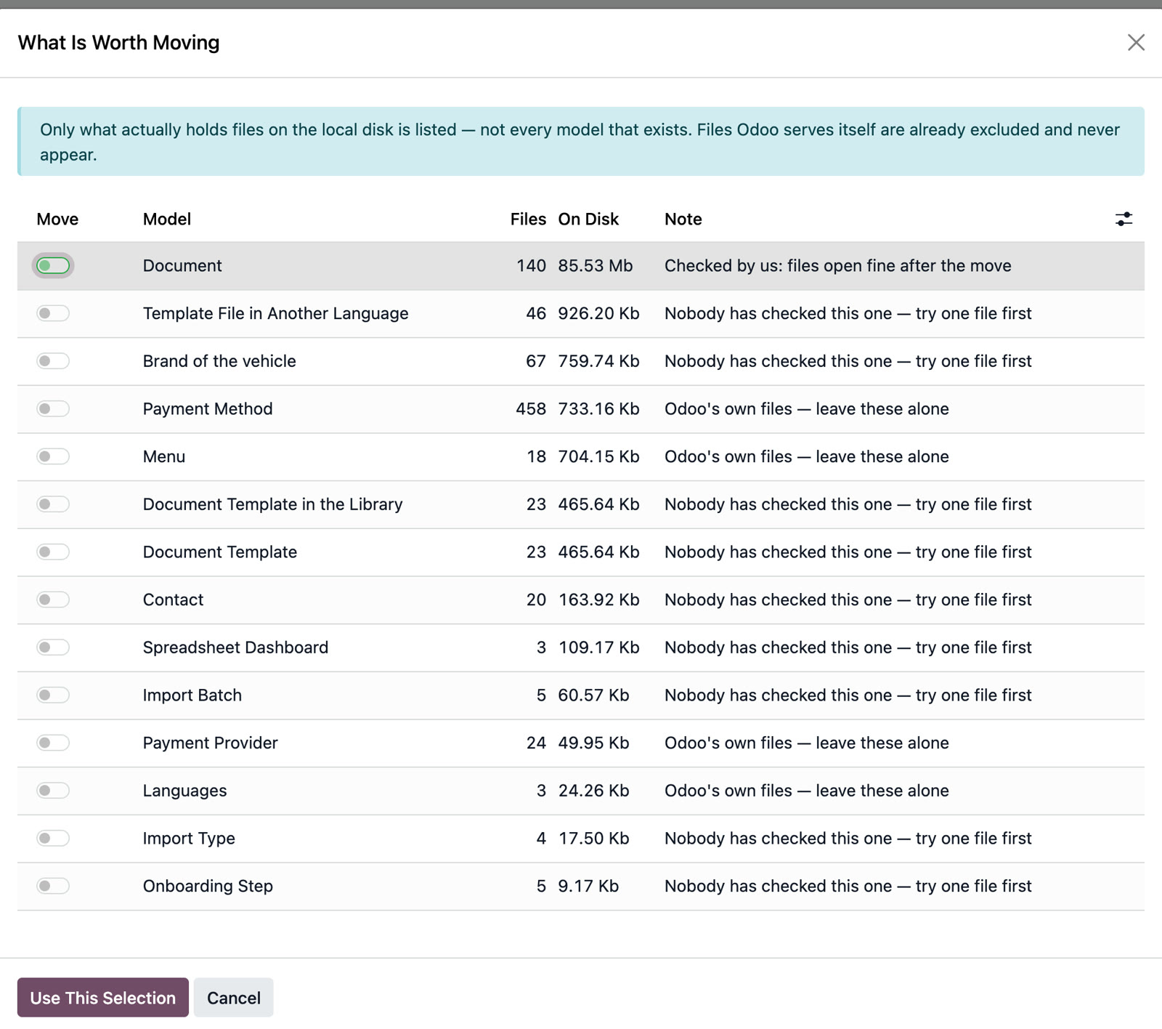Sort by the On Disk column header
The width and height of the screenshot is (1162, 1029).
[x=588, y=219]
